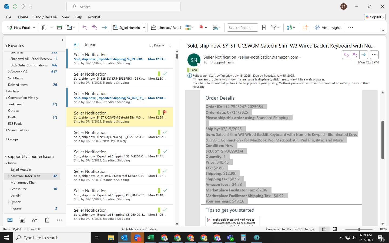Viewport: 389px width, 243px height.
Task: Toggle Unread/Read for the message
Action: [x=166, y=28]
